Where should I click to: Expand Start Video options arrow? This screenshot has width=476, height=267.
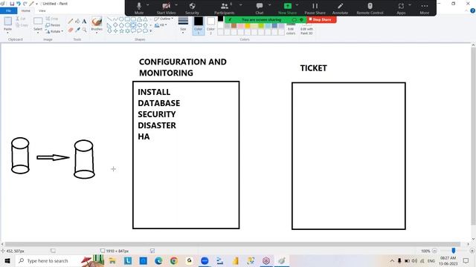(x=176, y=5)
